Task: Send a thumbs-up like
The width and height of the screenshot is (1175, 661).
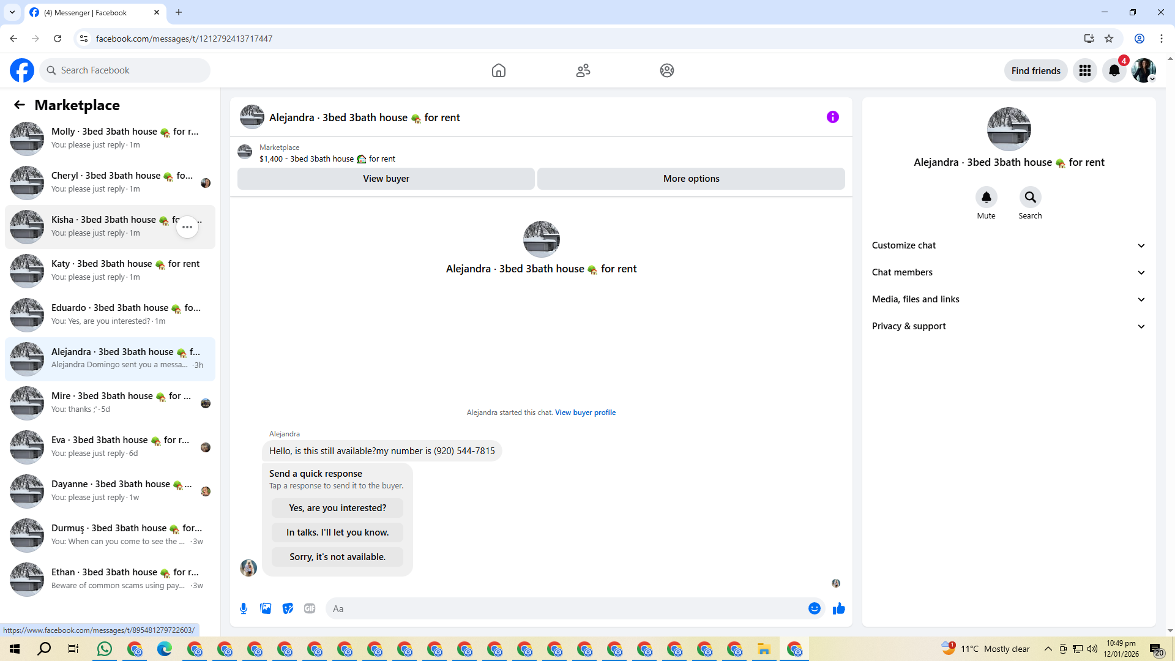Action: [x=838, y=608]
